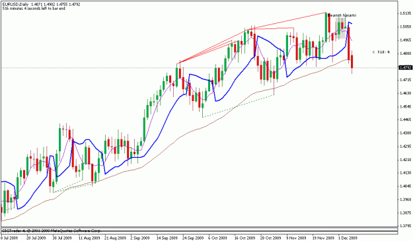Click the grey shaded Harami pattern box
This screenshot has width=413, height=241.
[x=340, y=28]
